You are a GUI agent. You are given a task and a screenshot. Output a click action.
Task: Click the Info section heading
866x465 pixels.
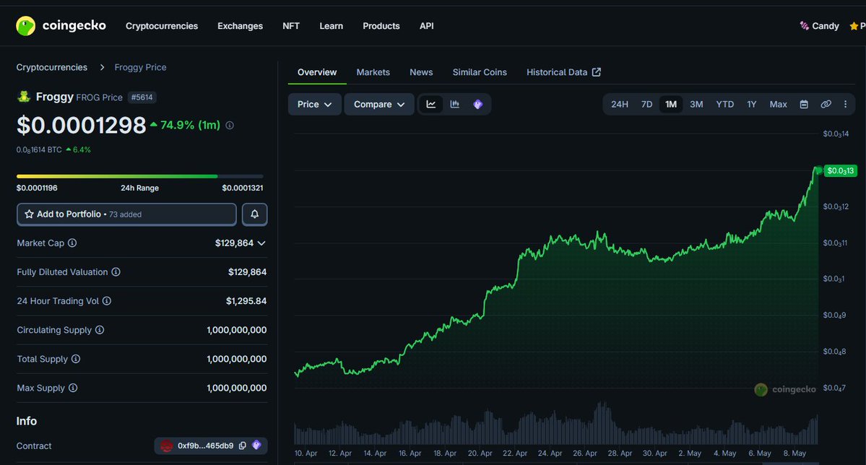[27, 421]
